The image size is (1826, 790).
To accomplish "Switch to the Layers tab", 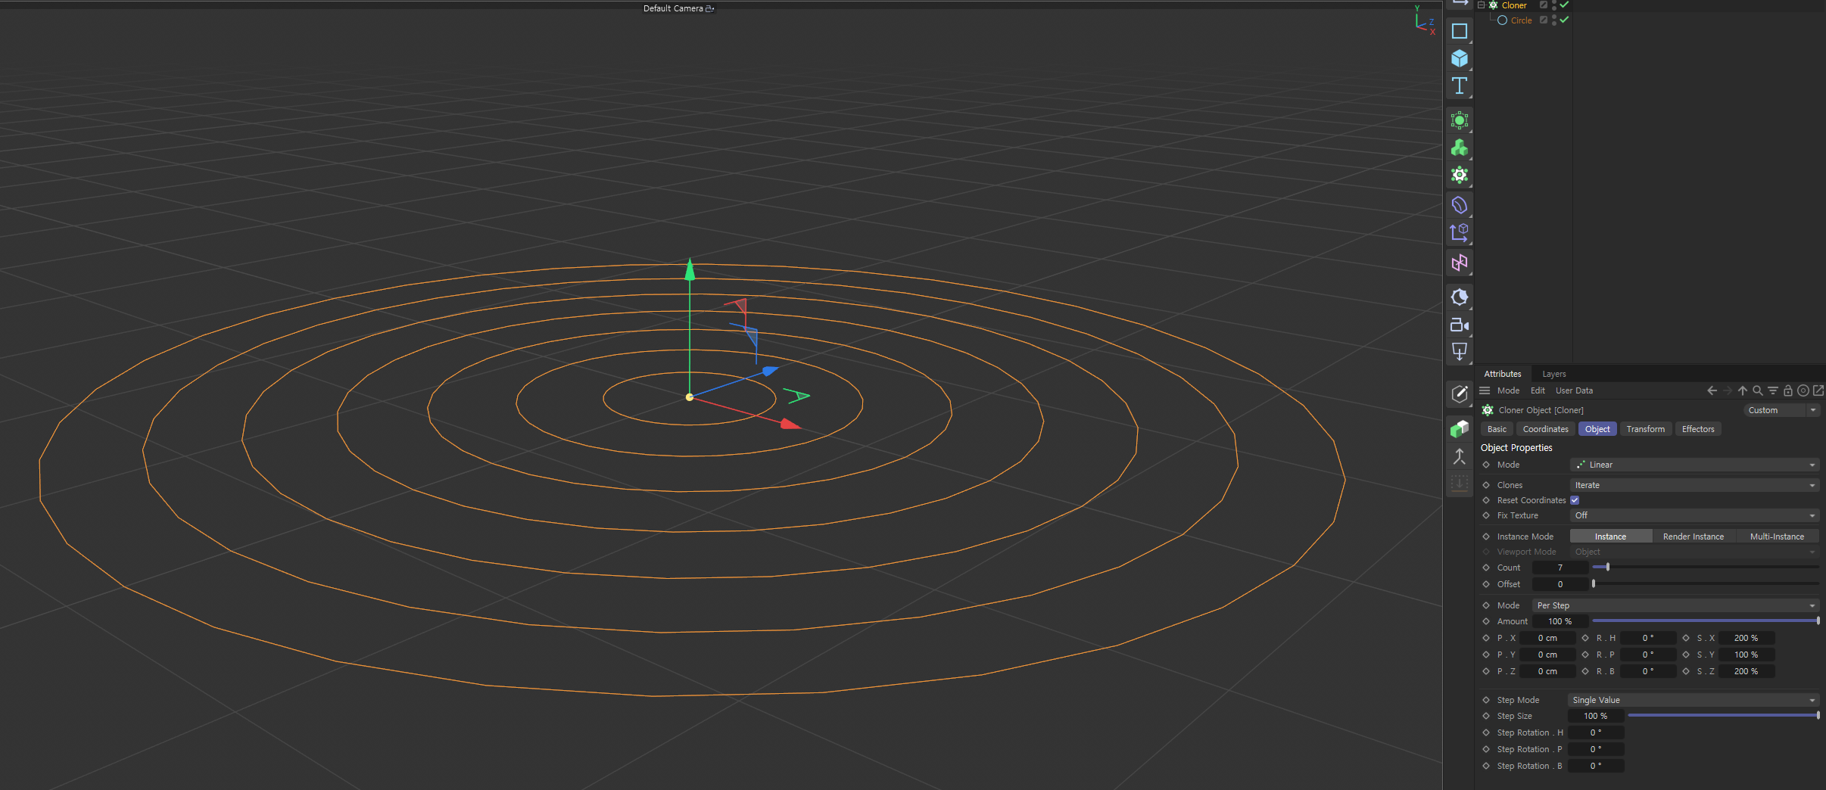I will (1553, 374).
